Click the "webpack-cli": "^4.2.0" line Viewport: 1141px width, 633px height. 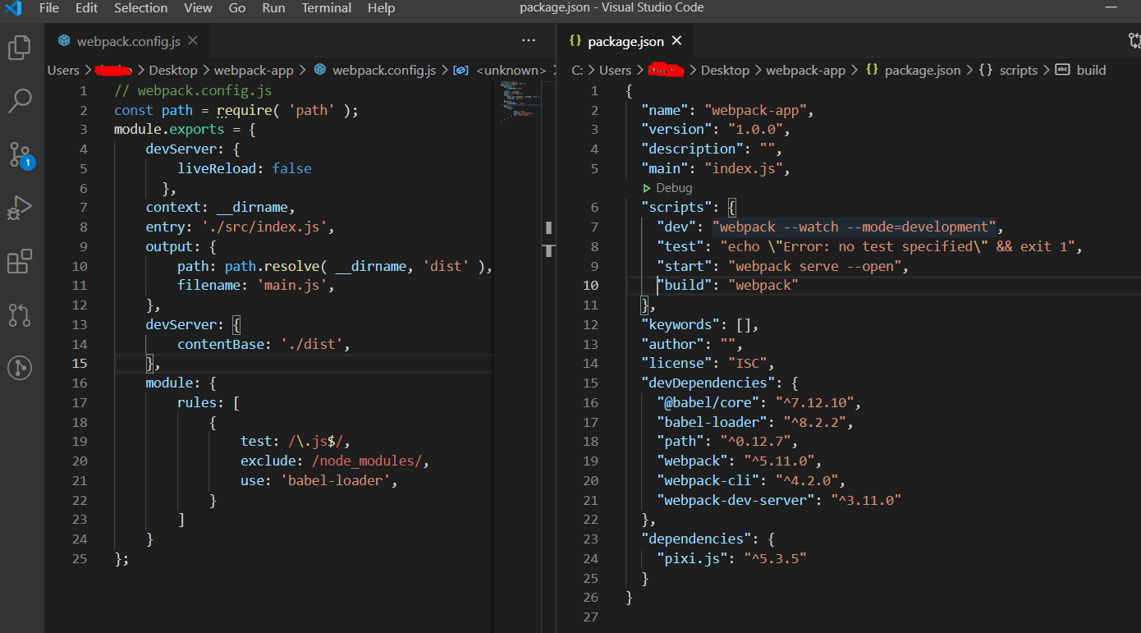[x=751, y=481]
